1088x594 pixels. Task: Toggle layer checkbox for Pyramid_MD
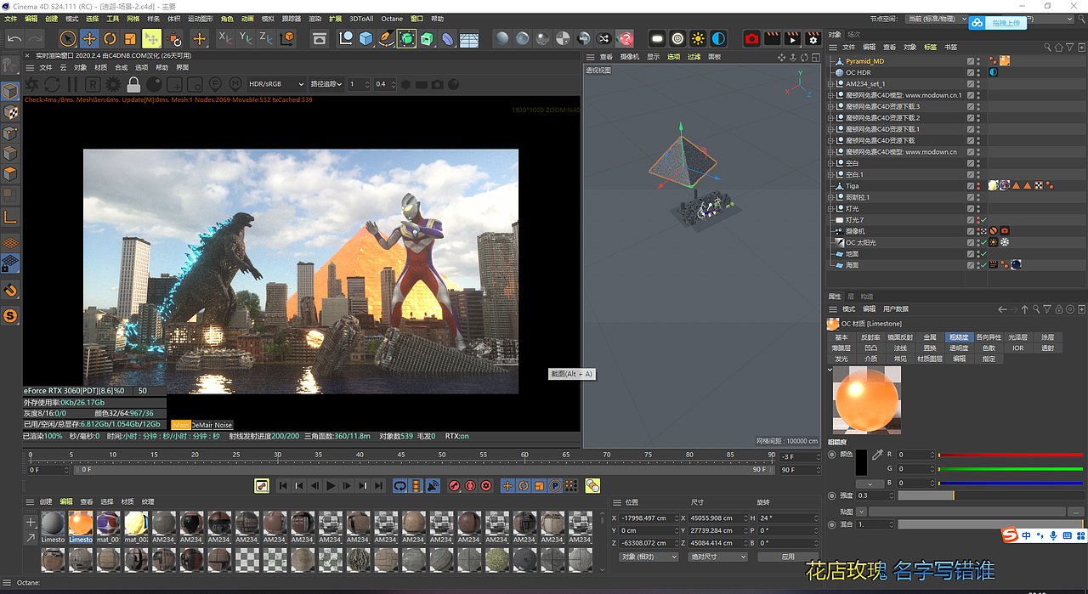coord(971,61)
